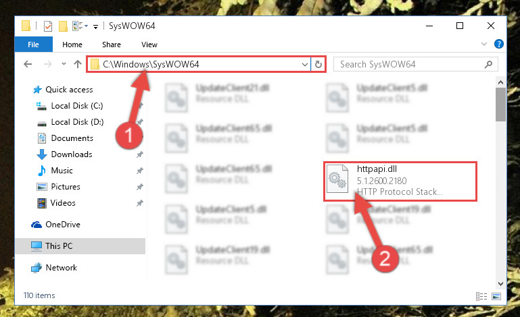Switch to large icons view layout
Screen dimensions: 520x317
(496, 296)
